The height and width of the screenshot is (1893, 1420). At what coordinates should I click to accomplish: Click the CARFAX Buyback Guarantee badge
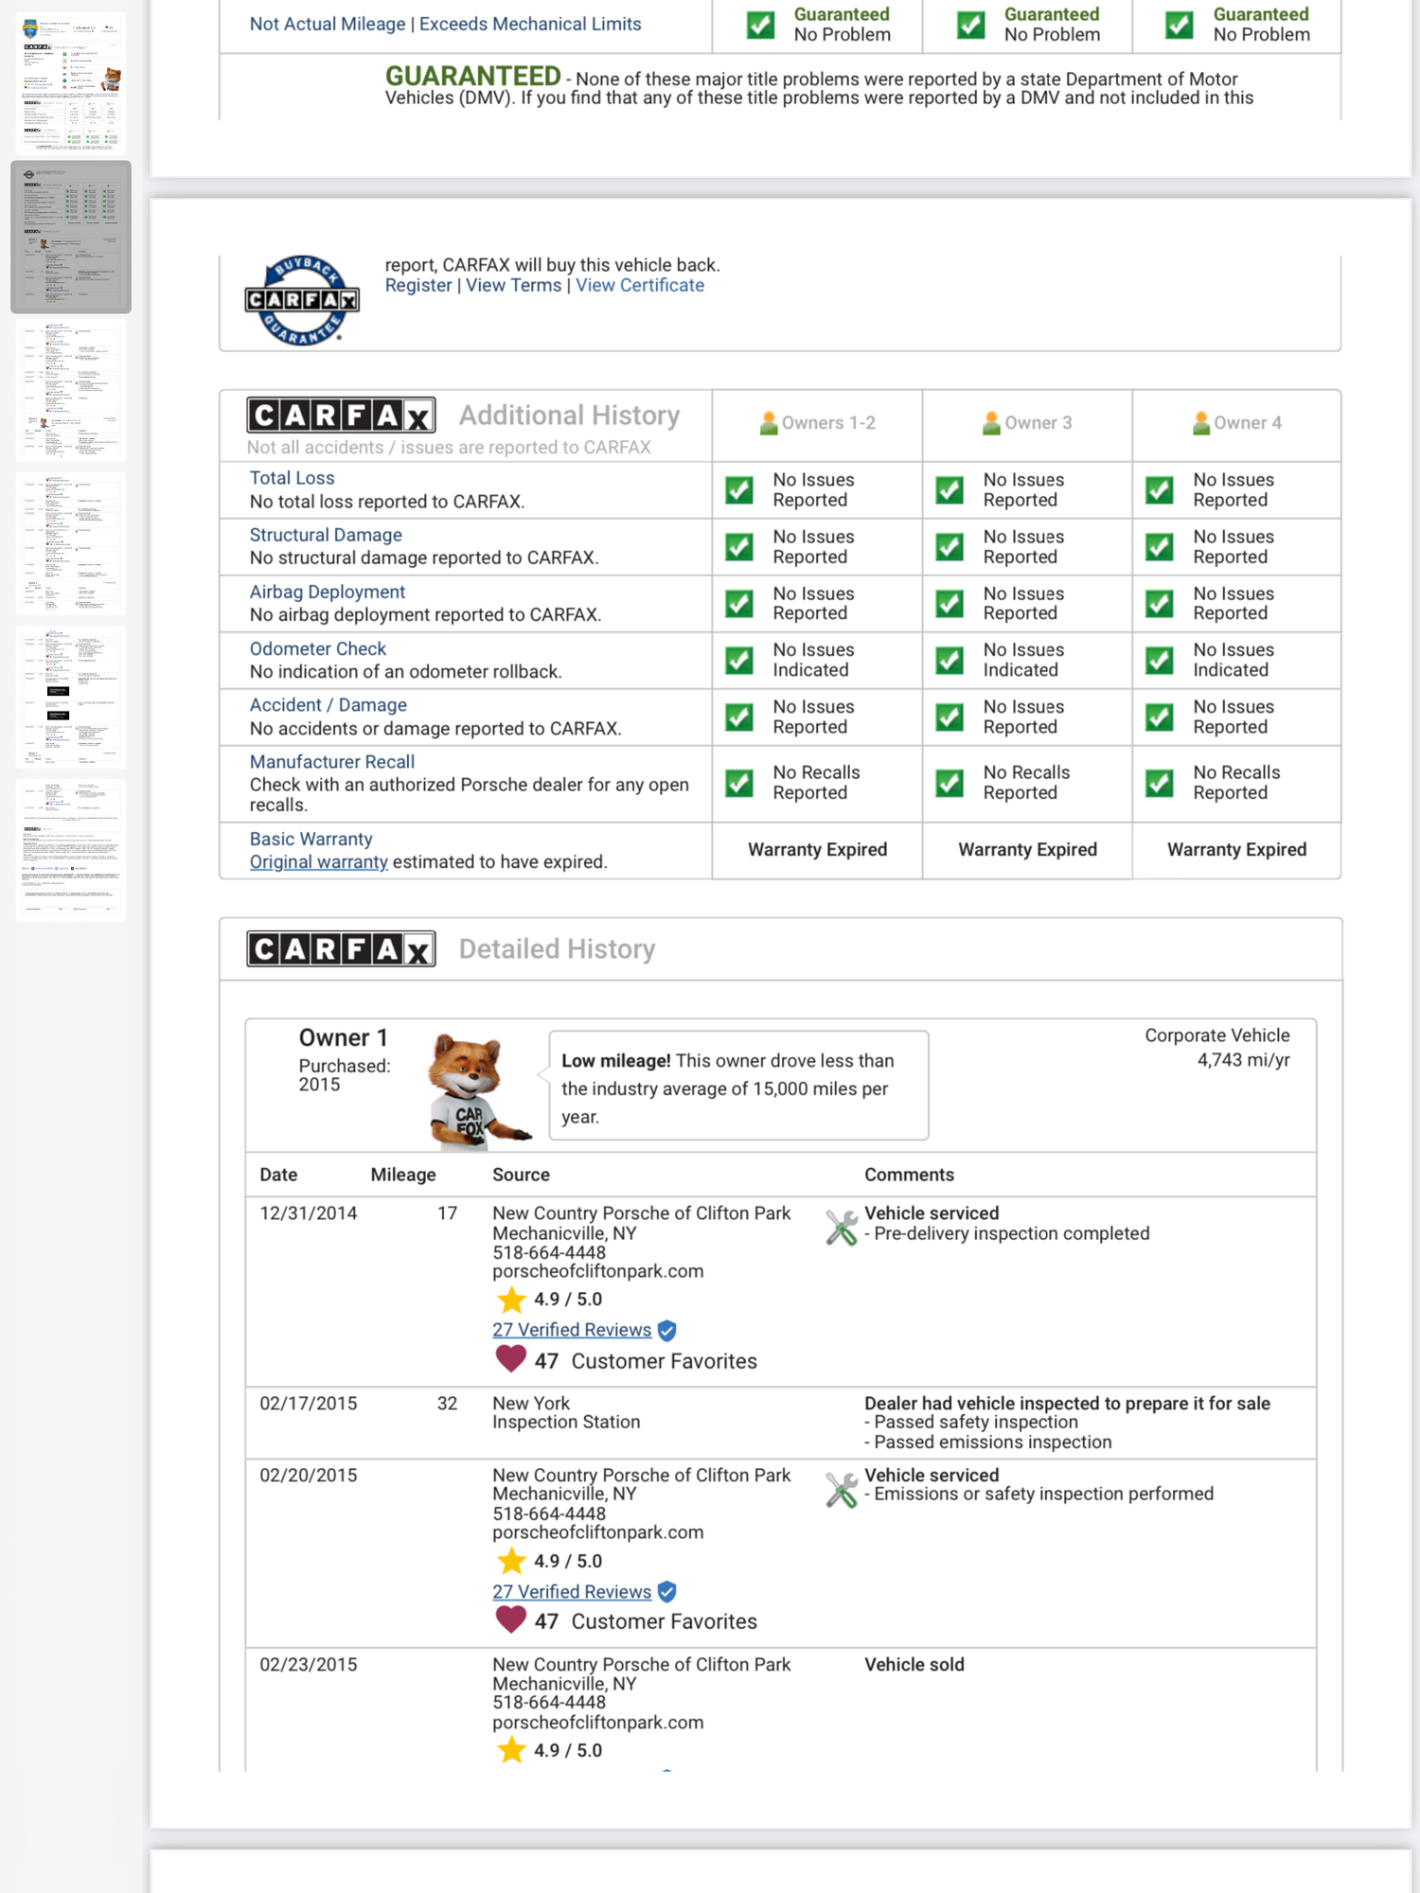tap(302, 300)
